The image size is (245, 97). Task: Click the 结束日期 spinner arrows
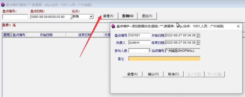coord(198,43)
